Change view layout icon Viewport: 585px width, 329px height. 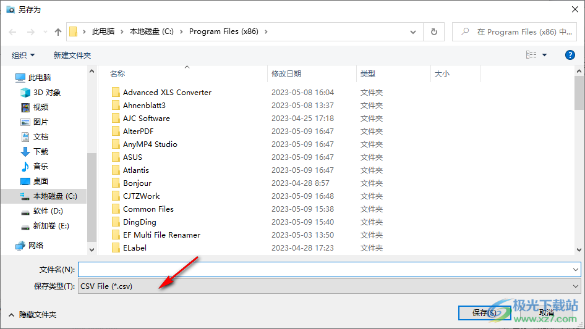[x=531, y=55]
